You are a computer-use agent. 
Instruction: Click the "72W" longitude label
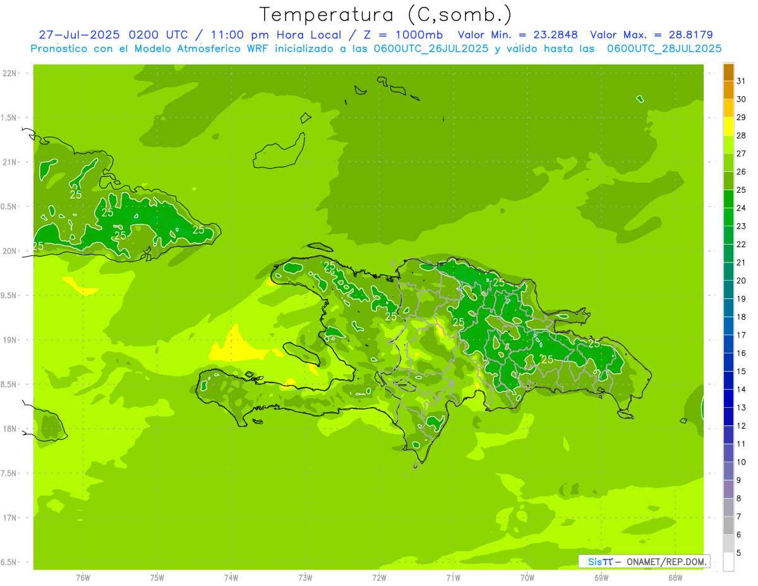pos(379,578)
